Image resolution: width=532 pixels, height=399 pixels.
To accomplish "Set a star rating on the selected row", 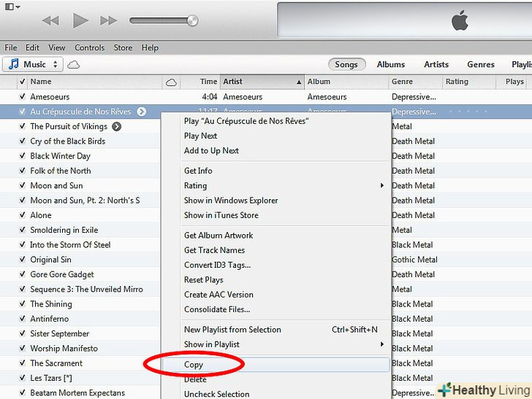I will click(468, 112).
